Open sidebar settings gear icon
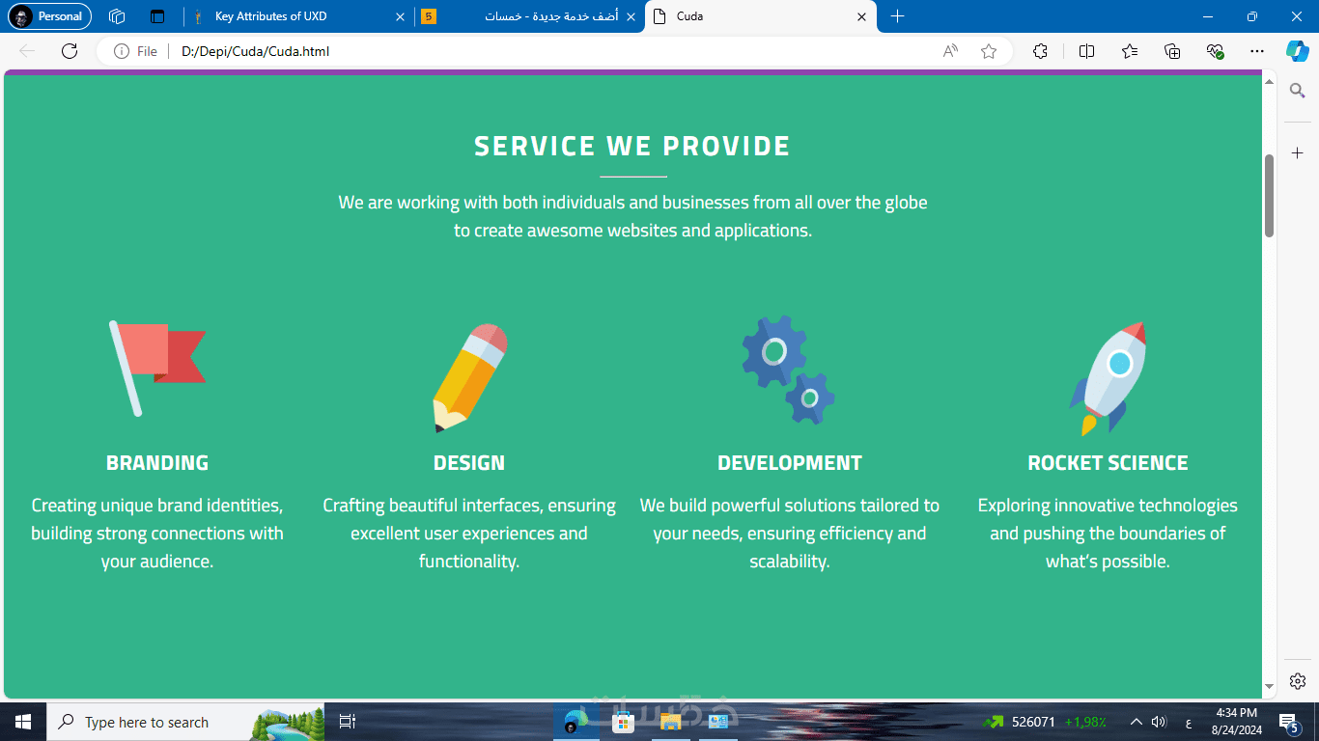 (1298, 680)
